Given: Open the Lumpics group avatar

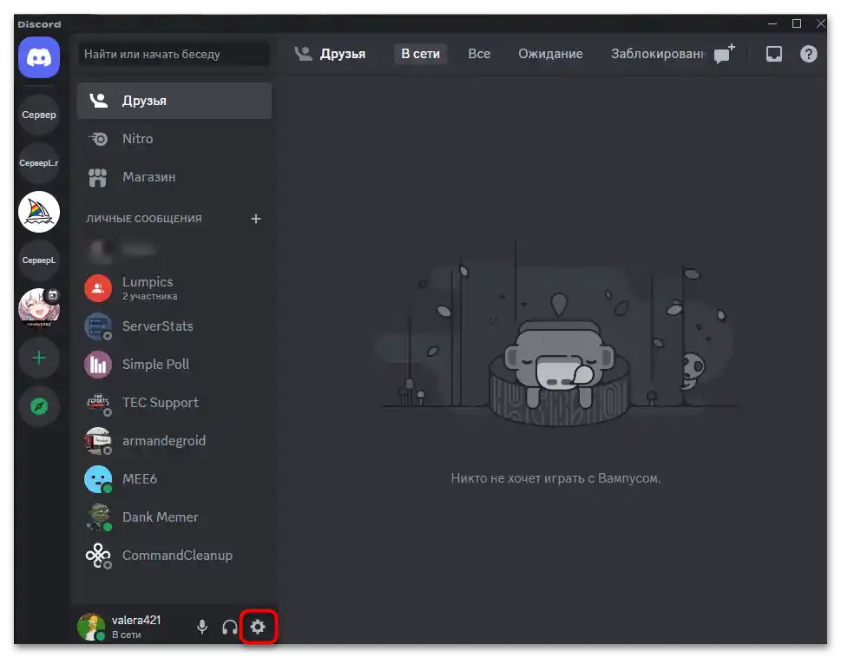Looking at the screenshot, I should pos(98,288).
